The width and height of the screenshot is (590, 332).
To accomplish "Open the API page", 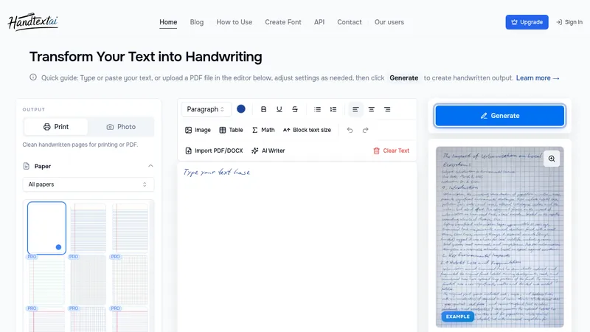I will (319, 22).
